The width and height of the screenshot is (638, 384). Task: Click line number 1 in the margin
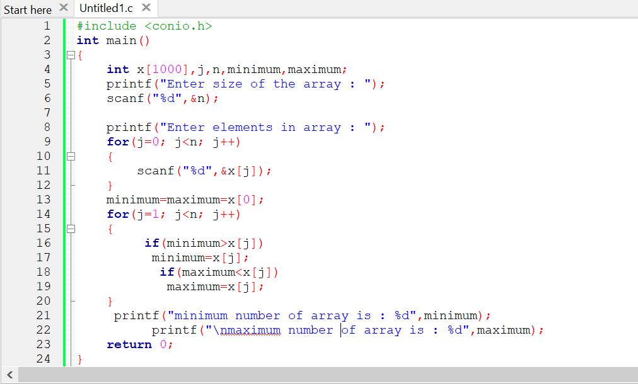point(47,26)
